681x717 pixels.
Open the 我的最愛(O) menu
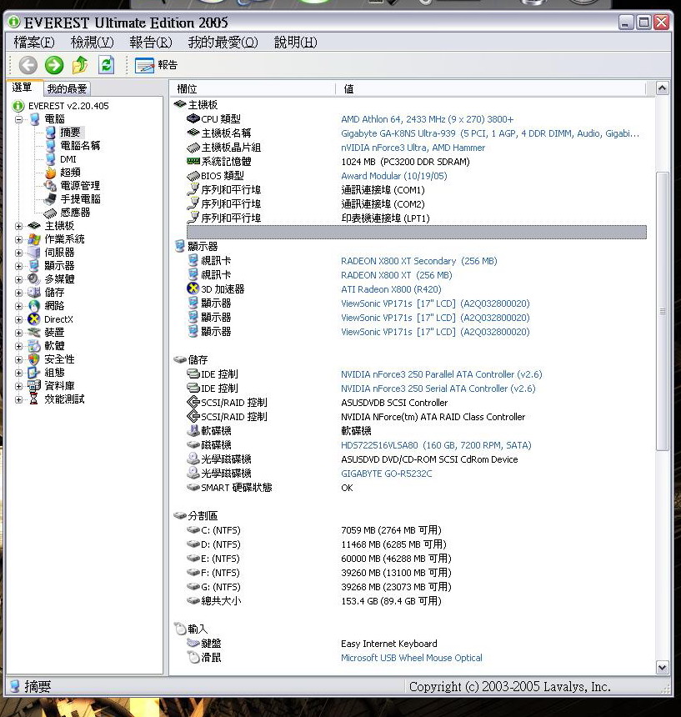223,43
